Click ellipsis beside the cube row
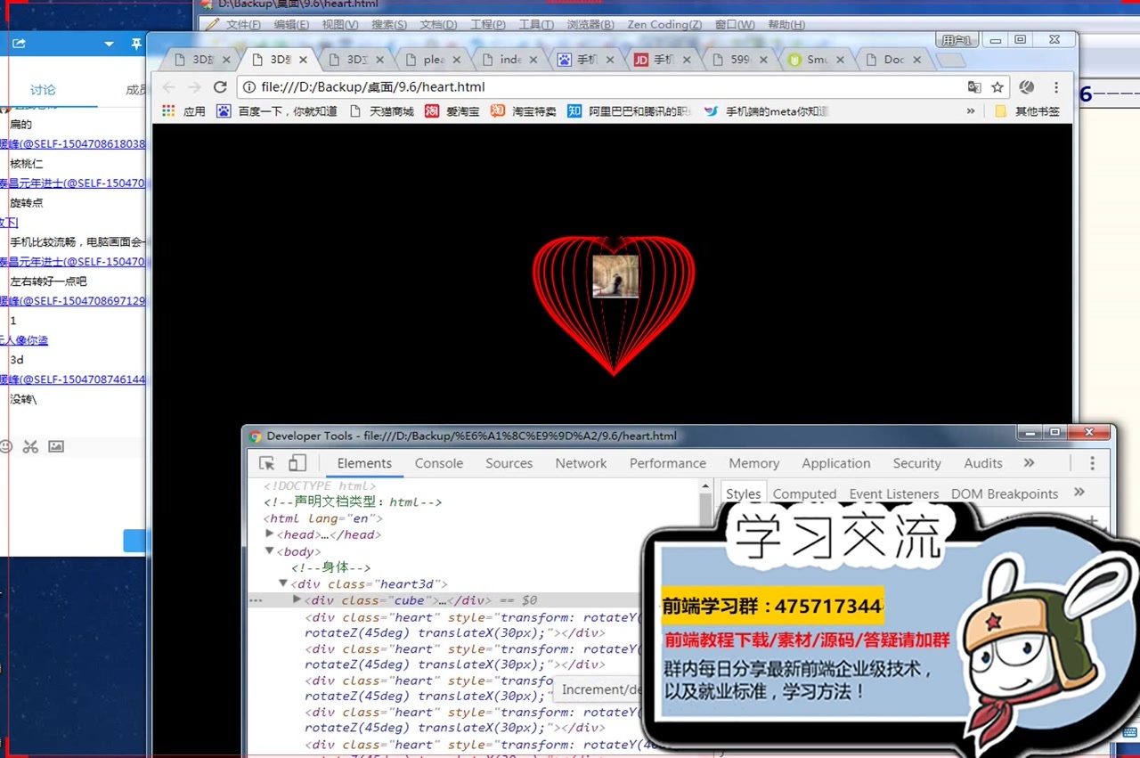 pyautogui.click(x=256, y=600)
